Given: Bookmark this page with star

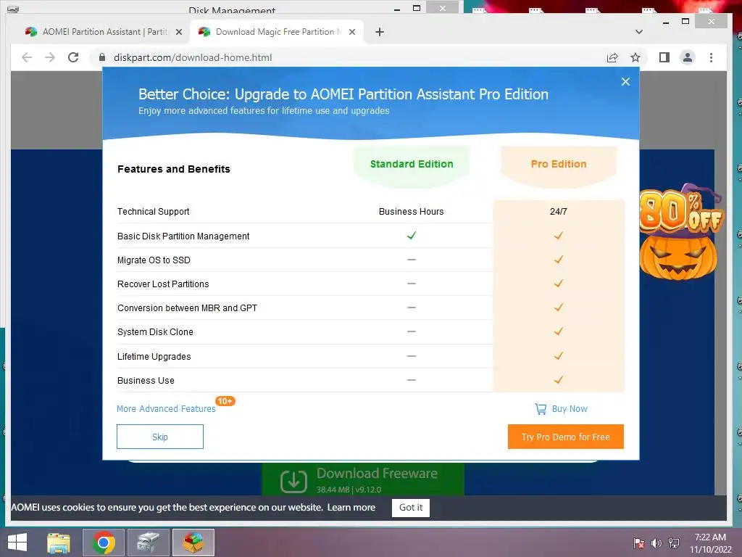Looking at the screenshot, I should click(635, 57).
